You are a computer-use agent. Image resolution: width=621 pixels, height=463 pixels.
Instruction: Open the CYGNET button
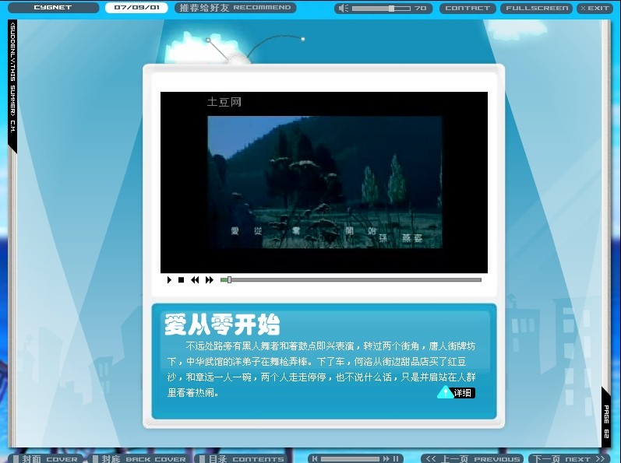[x=53, y=8]
